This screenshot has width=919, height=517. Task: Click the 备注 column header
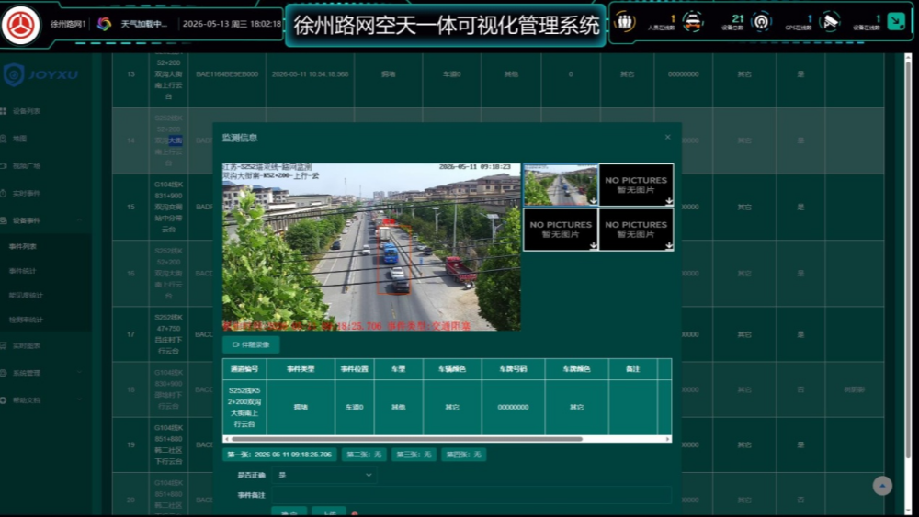tap(633, 369)
